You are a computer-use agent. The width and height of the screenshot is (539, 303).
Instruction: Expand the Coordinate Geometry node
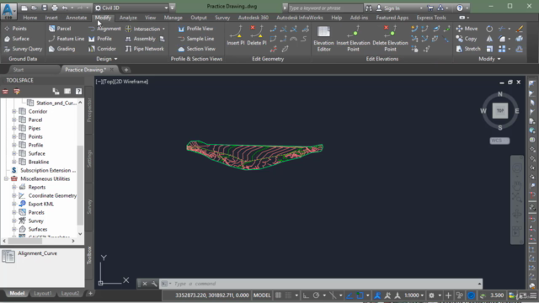[14, 195]
